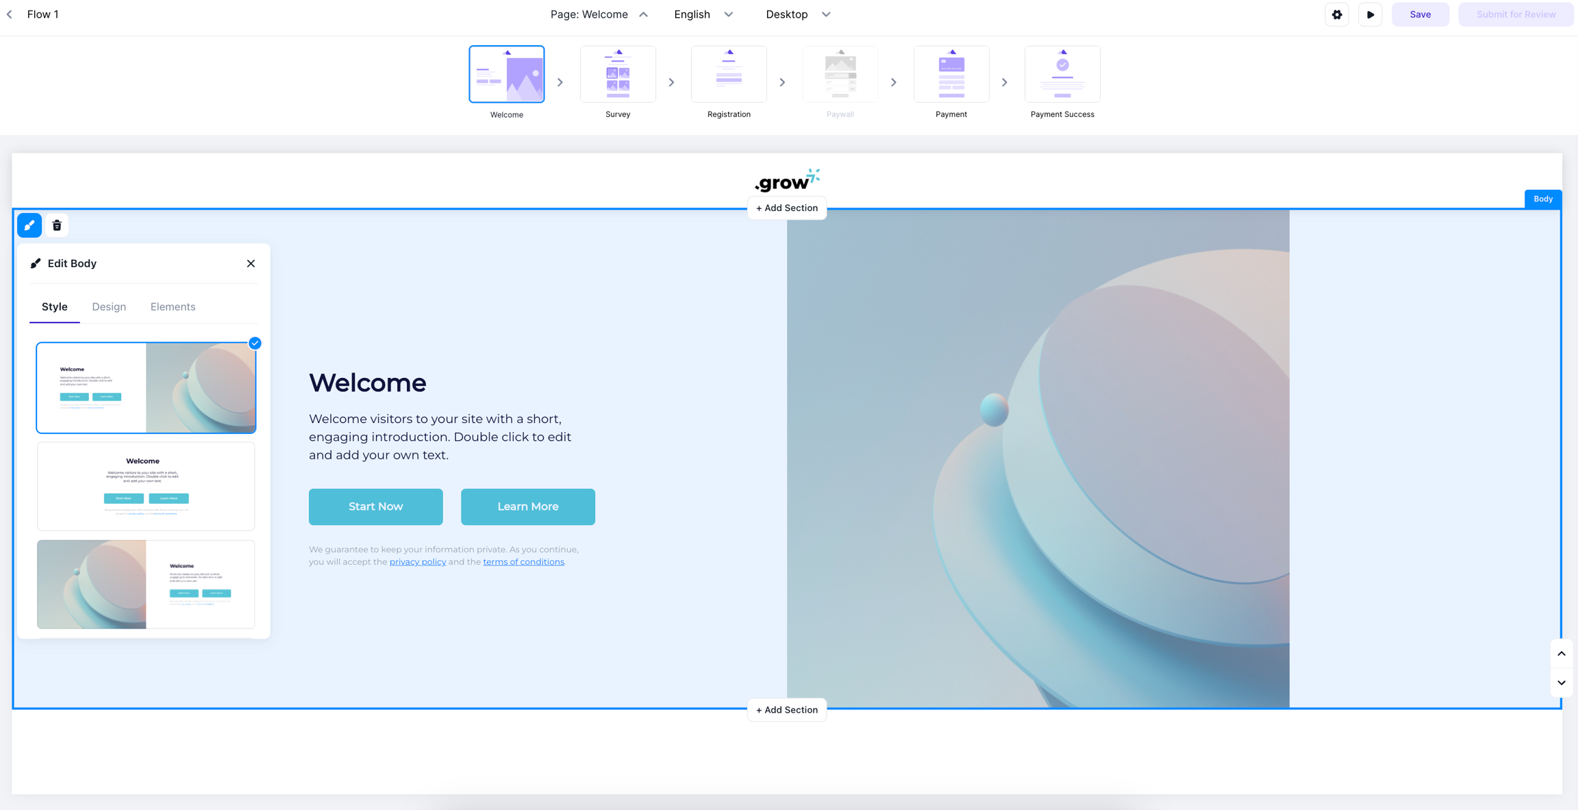Click the privacy policy link
This screenshot has height=810, width=1578.
(417, 562)
